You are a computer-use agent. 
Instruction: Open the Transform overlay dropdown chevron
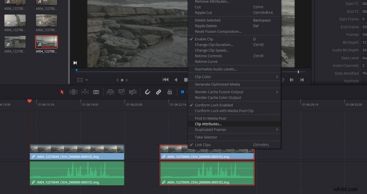(x=87, y=80)
